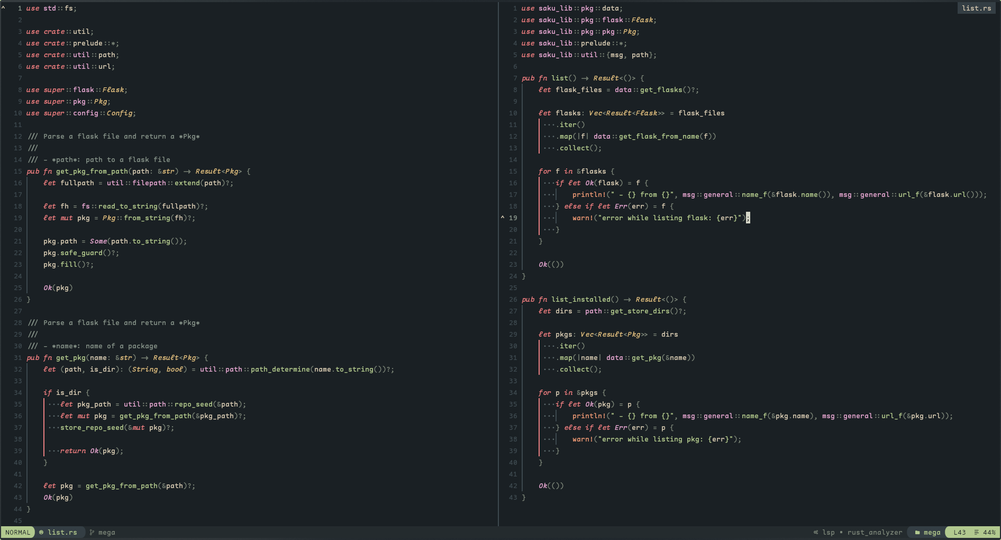Click the '- *name*: name of a package' comment

100,346
